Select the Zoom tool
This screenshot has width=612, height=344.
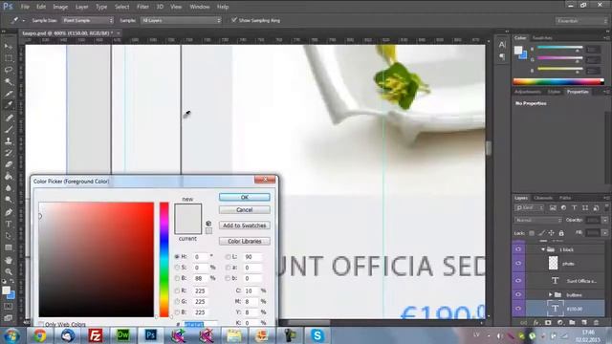pos(9,271)
